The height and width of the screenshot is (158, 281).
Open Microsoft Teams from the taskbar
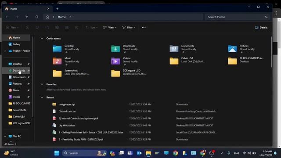(130, 153)
